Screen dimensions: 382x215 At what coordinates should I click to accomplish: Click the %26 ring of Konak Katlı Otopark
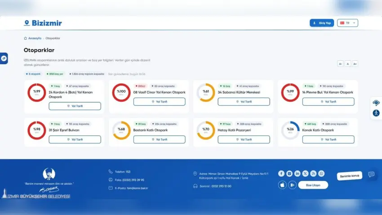pyautogui.click(x=290, y=130)
